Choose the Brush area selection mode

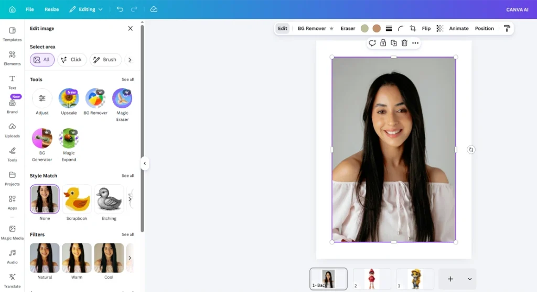pyautogui.click(x=105, y=60)
